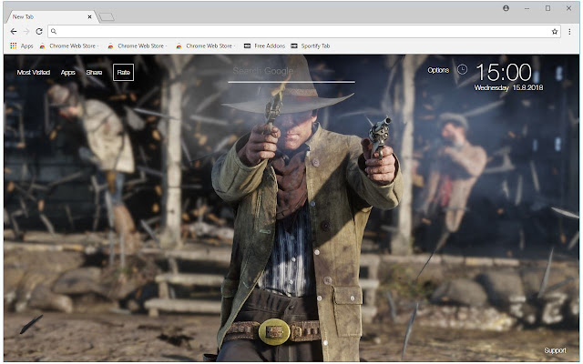Viewport: 583px width, 364px height.
Task: Minimize the Chrome window
Action: [527, 8]
